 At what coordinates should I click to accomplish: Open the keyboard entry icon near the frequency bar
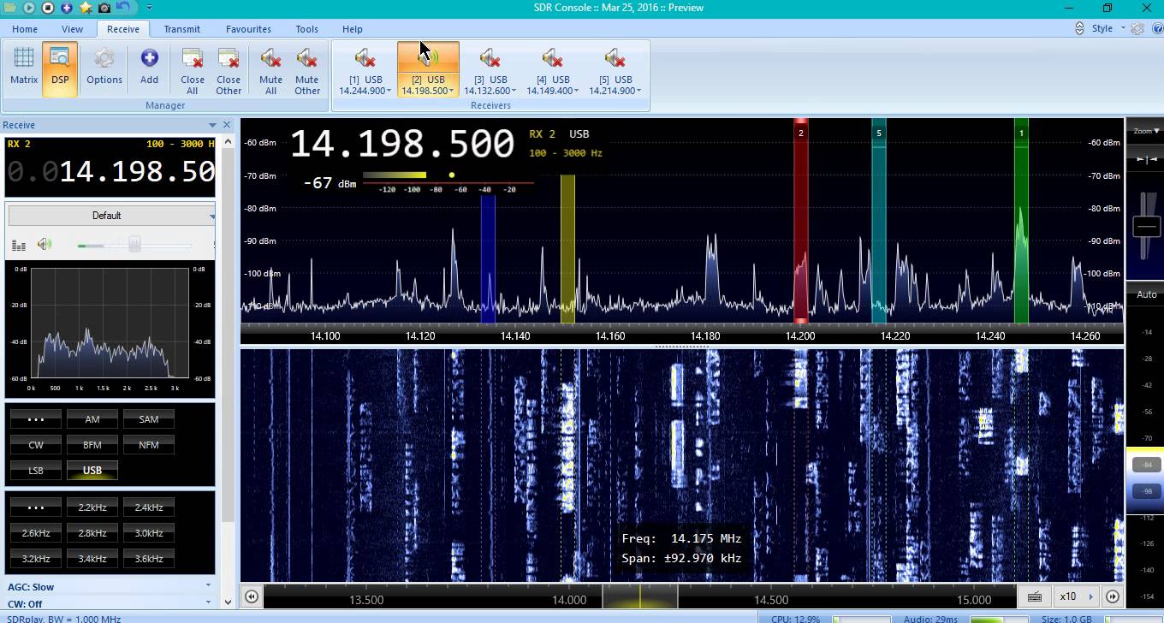(x=1035, y=596)
